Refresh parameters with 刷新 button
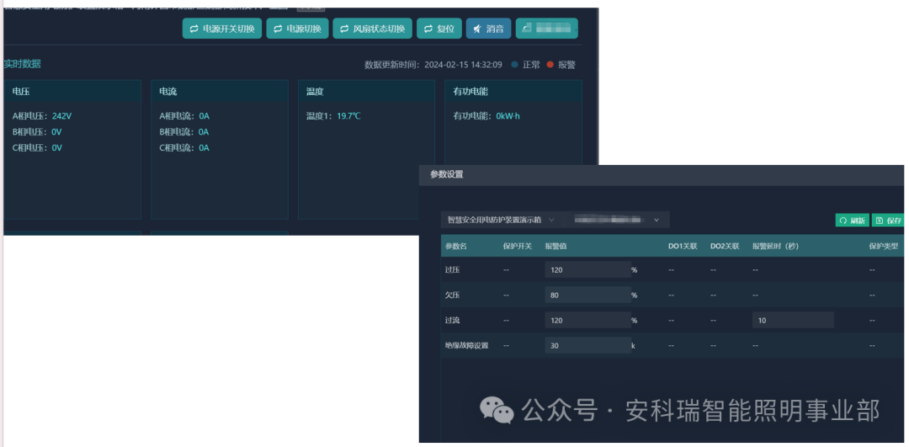Viewport: 909px width, 447px height. pos(852,221)
